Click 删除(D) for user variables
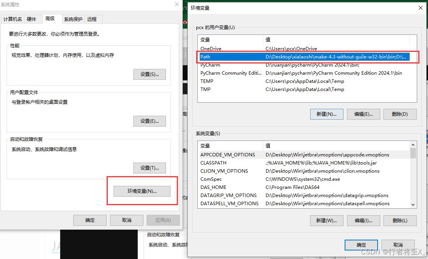The height and width of the screenshot is (259, 428). [x=400, y=114]
